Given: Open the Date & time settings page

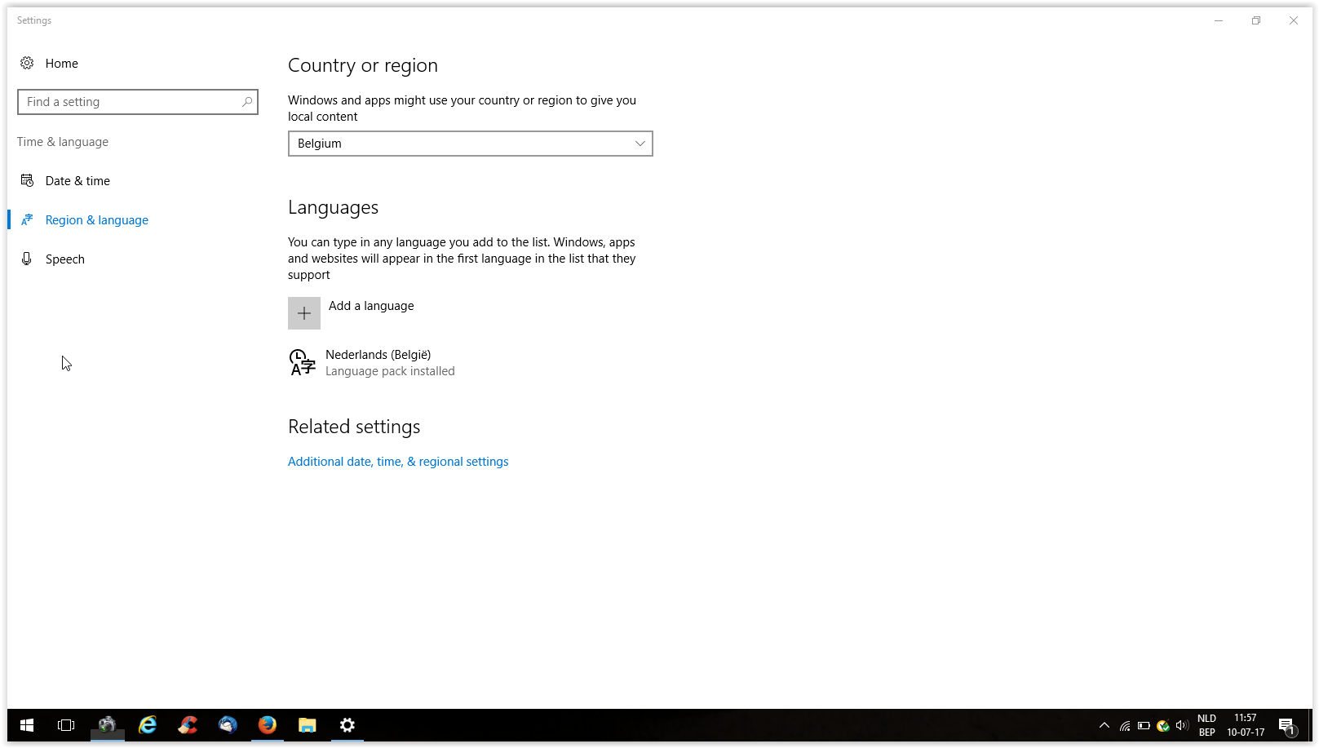Looking at the screenshot, I should (77, 181).
